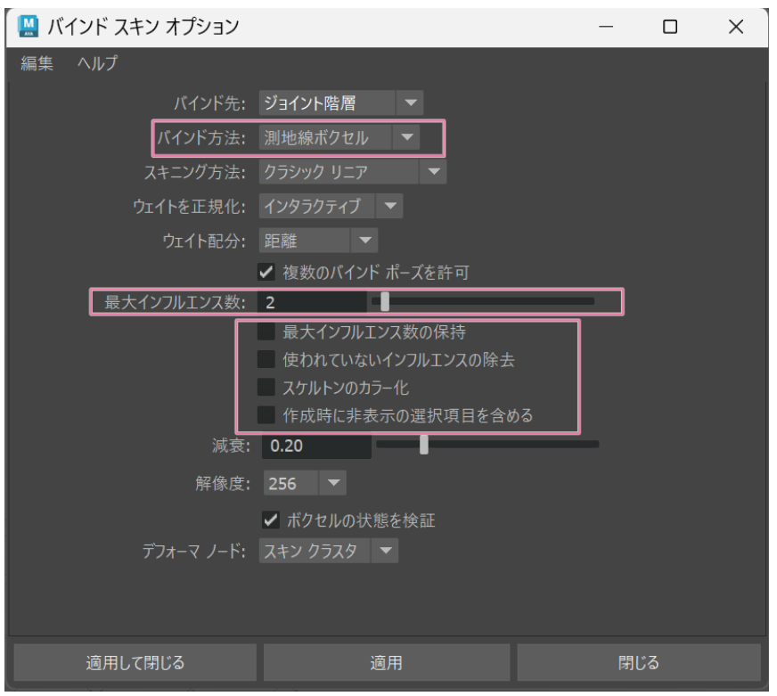Tick 作成時に非表示の選択項目を含める checkbox
The width and height of the screenshot is (777, 696).
265,414
